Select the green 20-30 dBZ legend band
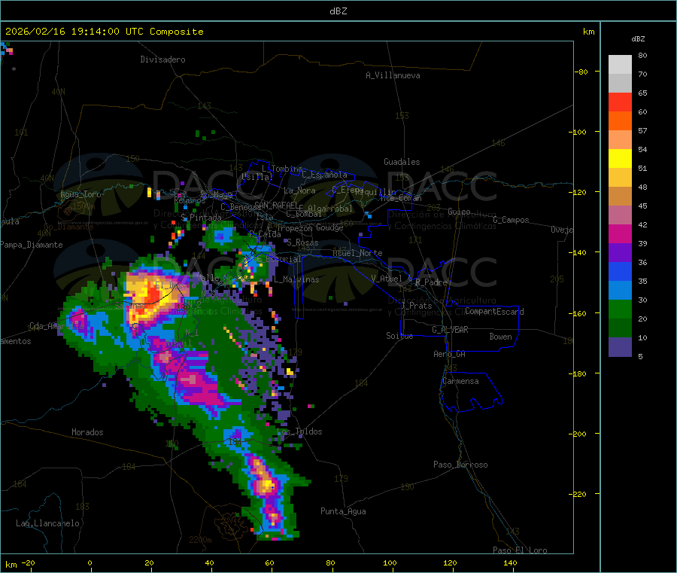The width and height of the screenshot is (677, 573). click(x=620, y=309)
